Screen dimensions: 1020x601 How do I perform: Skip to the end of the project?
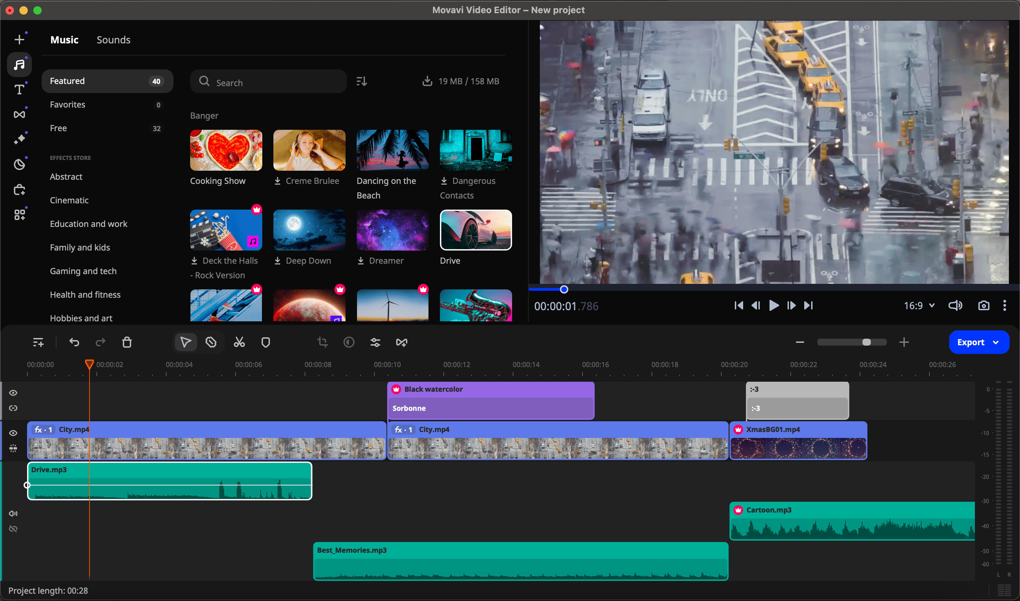coord(809,305)
